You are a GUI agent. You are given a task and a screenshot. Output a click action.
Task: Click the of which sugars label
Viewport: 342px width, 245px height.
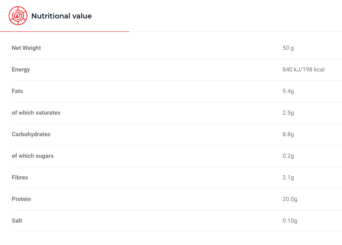[33, 156]
